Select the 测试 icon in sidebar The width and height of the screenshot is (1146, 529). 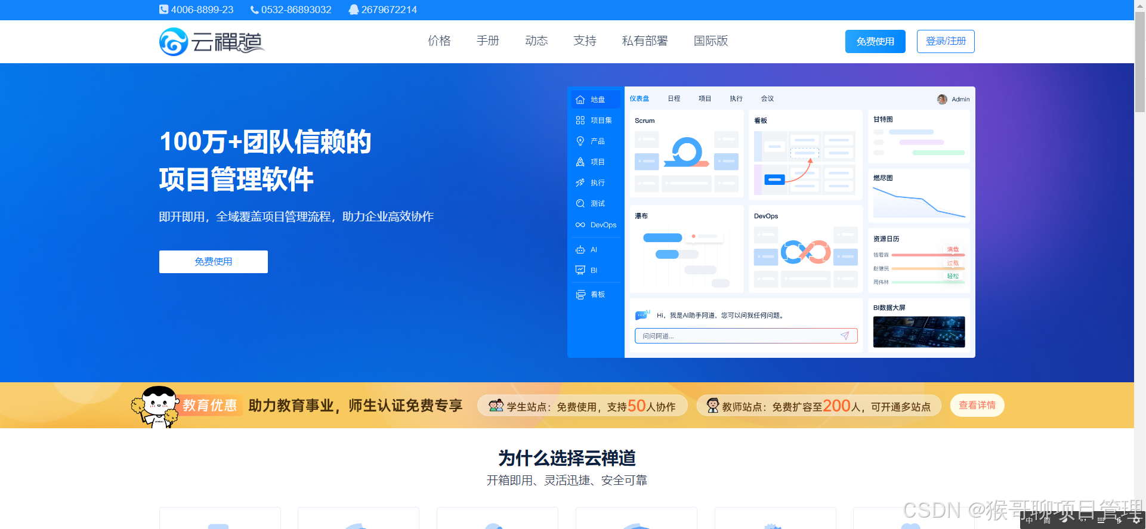[580, 204]
